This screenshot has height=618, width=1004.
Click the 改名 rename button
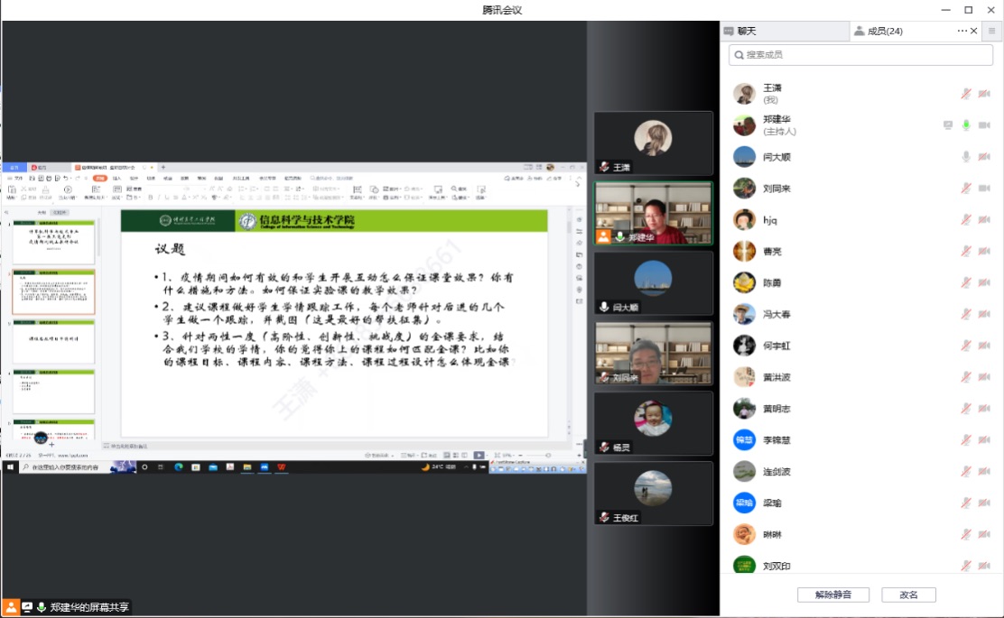(908, 595)
